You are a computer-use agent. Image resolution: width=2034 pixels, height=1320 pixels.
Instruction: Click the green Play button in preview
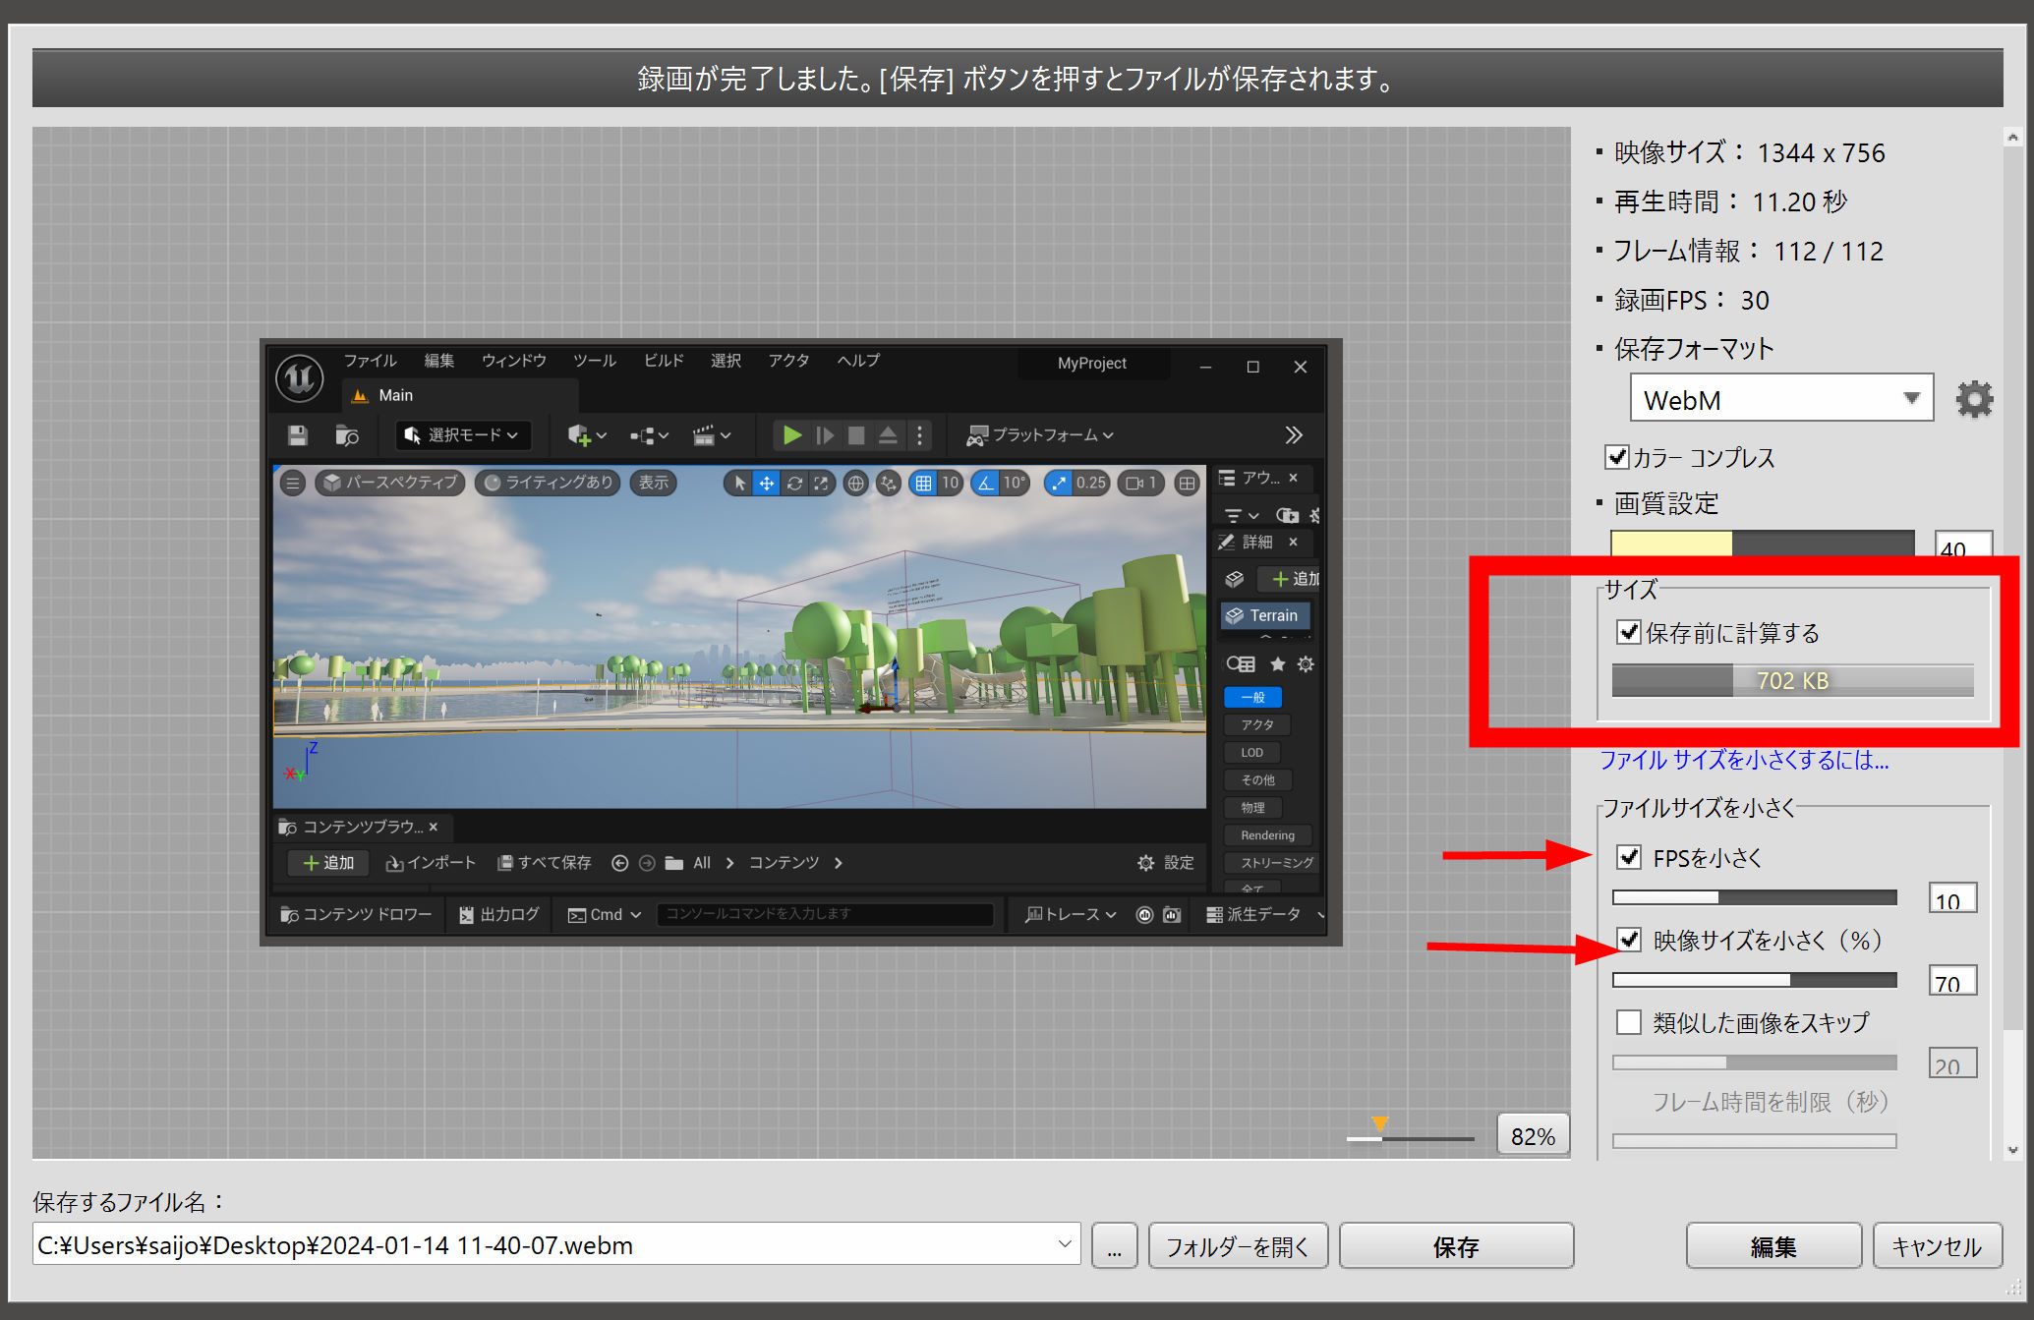[x=791, y=434]
